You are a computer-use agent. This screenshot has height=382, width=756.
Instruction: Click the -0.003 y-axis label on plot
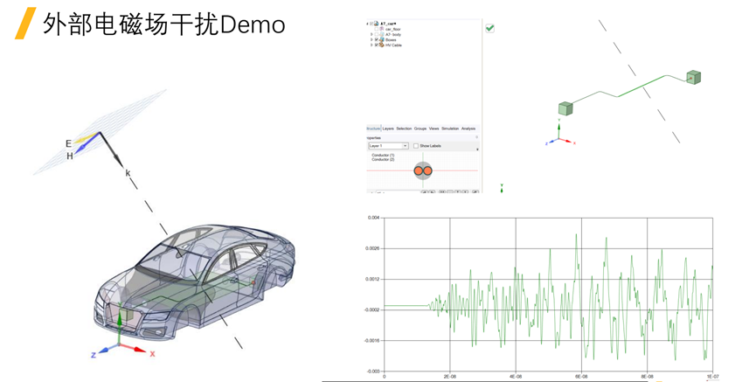coord(373,372)
